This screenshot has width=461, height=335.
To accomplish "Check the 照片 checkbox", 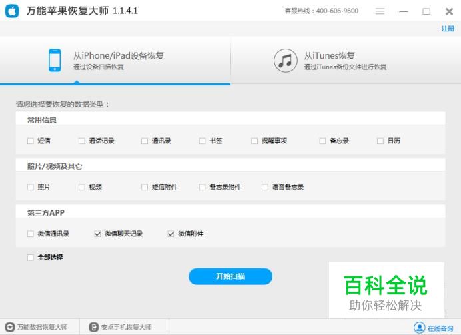I will (30, 187).
